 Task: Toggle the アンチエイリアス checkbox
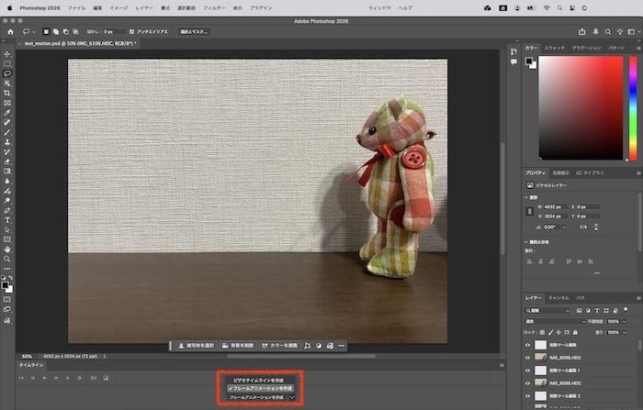(132, 31)
